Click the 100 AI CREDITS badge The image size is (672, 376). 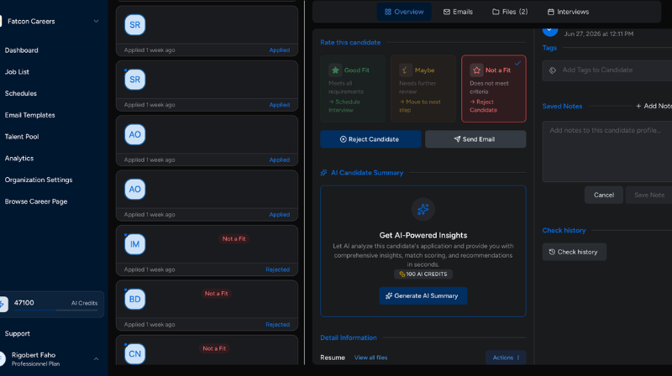click(423, 274)
